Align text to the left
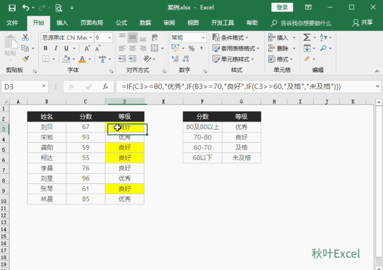 [x=122, y=48]
